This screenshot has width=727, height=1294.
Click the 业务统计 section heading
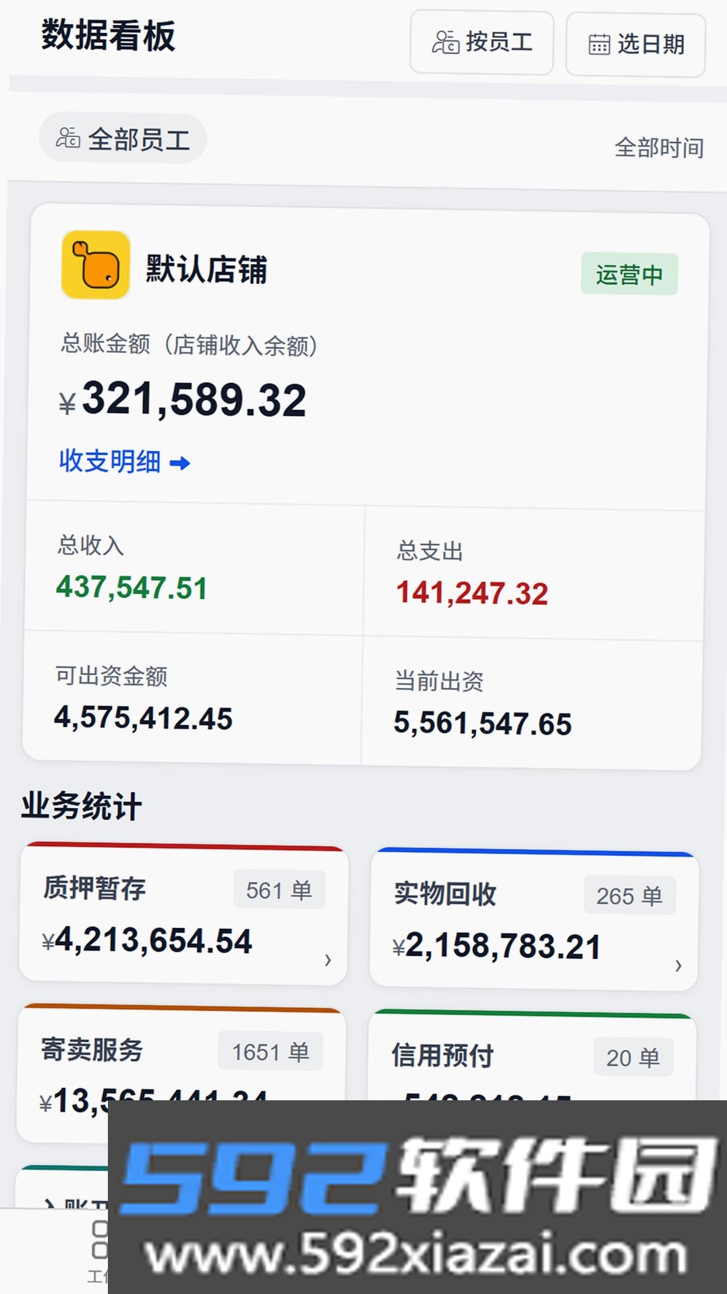point(82,806)
